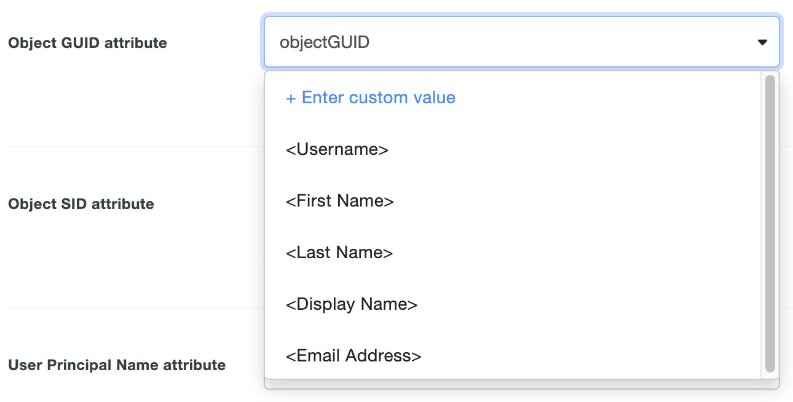Screen dimensions: 793x402
Task: Select Enter custom value option
Action: [x=370, y=97]
